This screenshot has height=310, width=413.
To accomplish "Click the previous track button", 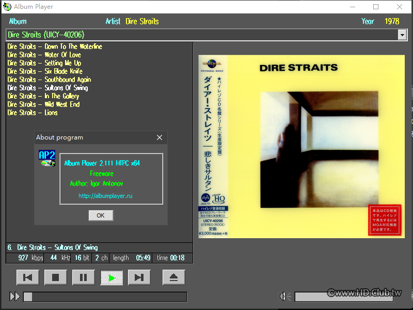I will click(28, 277).
